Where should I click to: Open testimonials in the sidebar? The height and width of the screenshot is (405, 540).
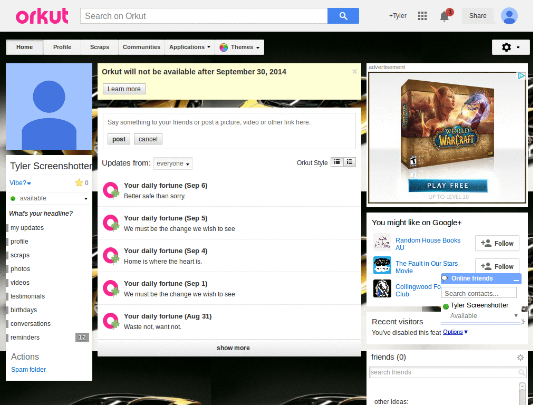[27, 296]
